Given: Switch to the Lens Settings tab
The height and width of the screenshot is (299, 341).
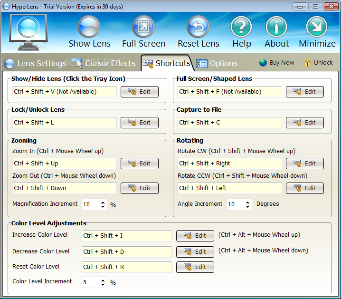Looking at the screenshot, I should point(35,63).
